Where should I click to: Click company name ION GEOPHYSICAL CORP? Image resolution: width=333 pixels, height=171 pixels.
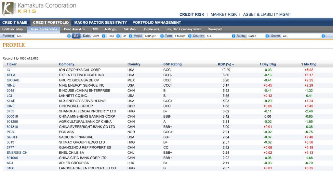click(x=80, y=70)
